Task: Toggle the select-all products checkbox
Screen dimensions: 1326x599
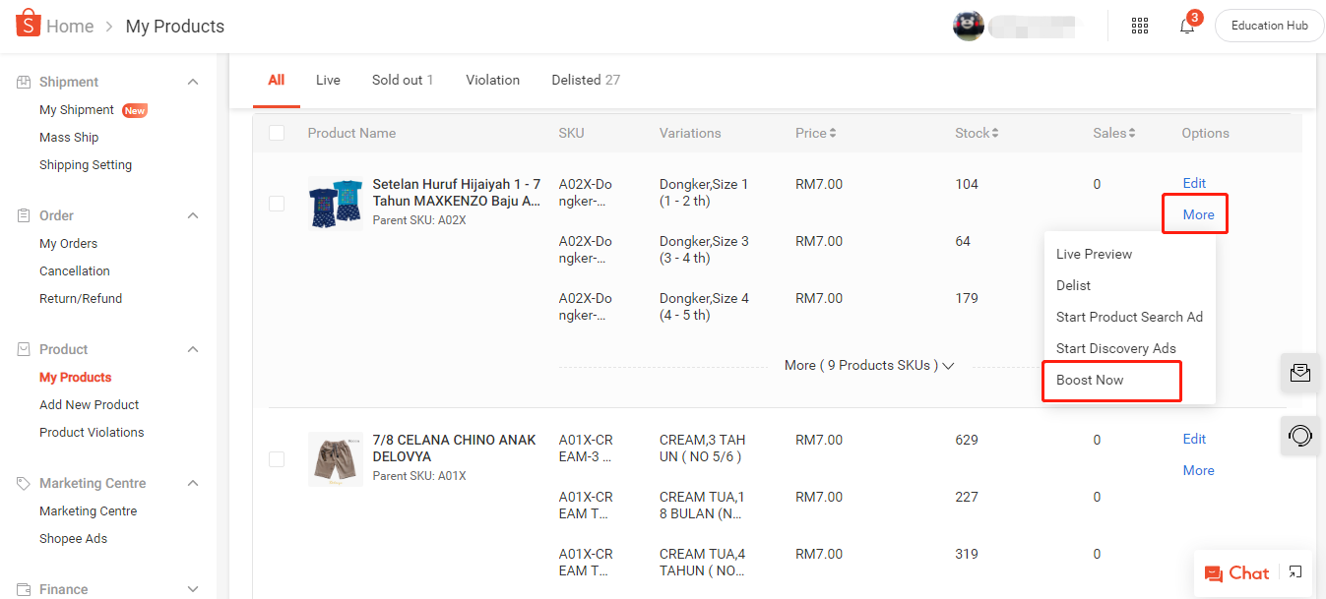Action: click(277, 133)
